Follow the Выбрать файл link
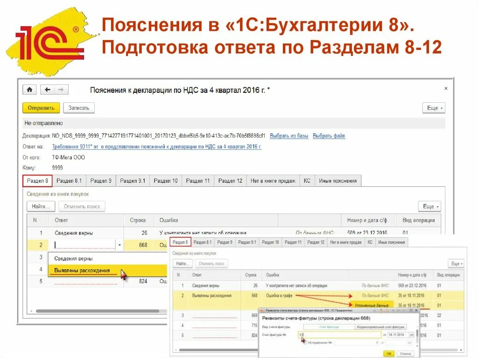This screenshot has height=358, width=478. 329,136
